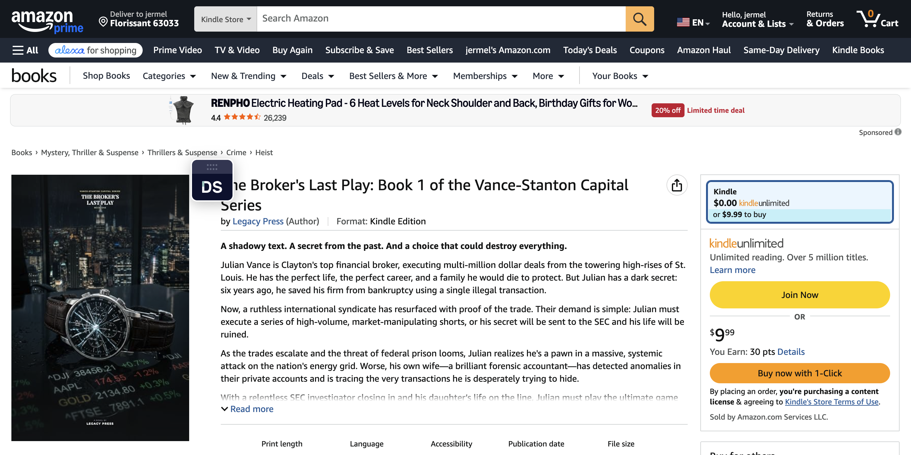Viewport: 911px width, 455px height.
Task: Click the Sponsored info icon
Action: 898,132
